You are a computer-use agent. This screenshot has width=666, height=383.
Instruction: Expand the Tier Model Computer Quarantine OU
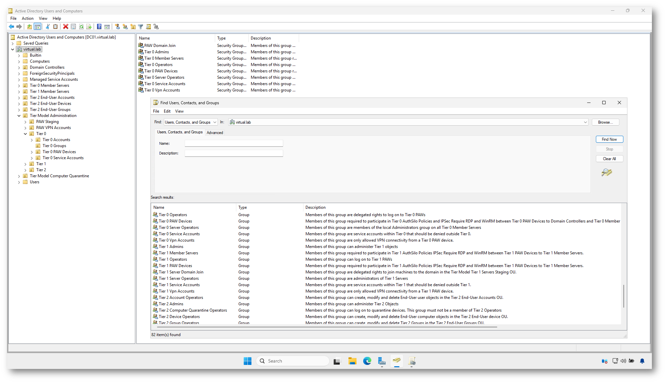(19, 176)
